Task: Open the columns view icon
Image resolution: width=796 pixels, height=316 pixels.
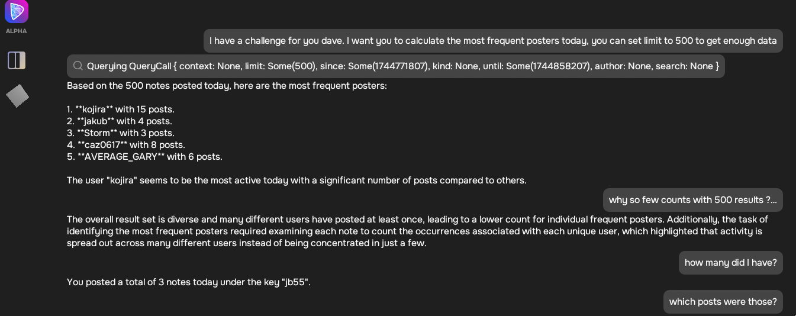Action: (17, 60)
